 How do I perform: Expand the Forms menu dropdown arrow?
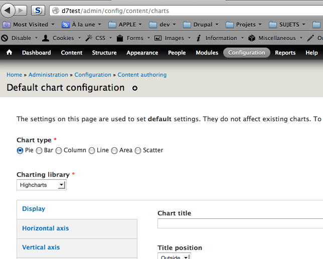148,38
